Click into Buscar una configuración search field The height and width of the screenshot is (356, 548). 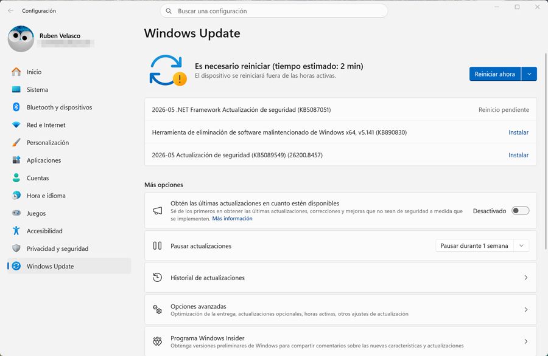click(274, 11)
